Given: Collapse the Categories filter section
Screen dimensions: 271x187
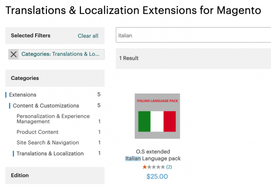Looking at the screenshot, I should click(55, 78).
